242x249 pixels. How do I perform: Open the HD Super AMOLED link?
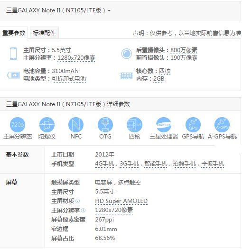[x=121, y=201]
